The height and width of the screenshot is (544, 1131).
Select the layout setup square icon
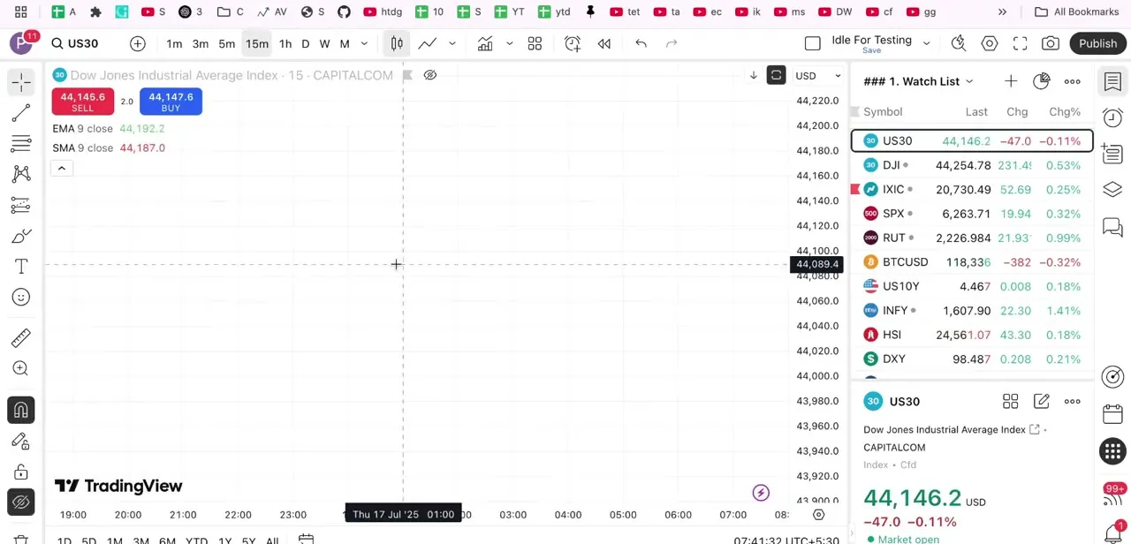(x=813, y=43)
